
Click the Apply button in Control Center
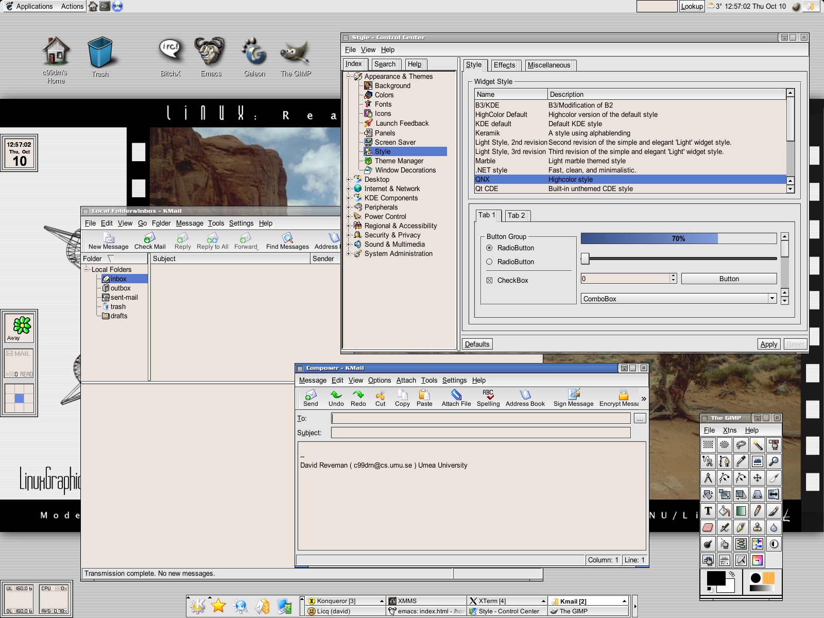(x=768, y=344)
